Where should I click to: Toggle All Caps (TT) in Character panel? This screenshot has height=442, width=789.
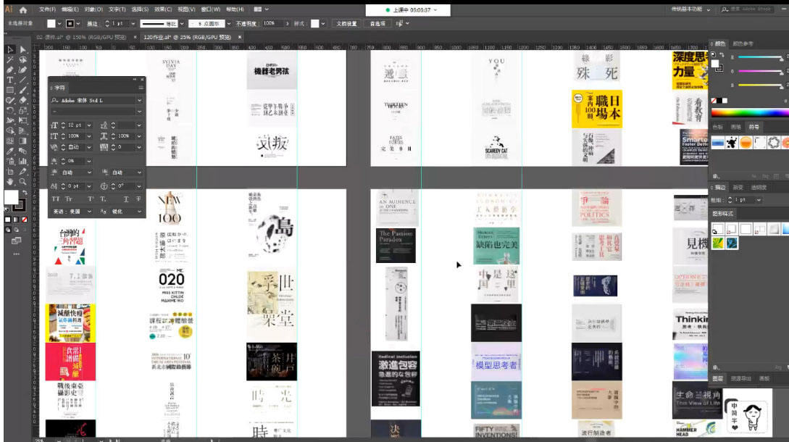tap(56, 199)
